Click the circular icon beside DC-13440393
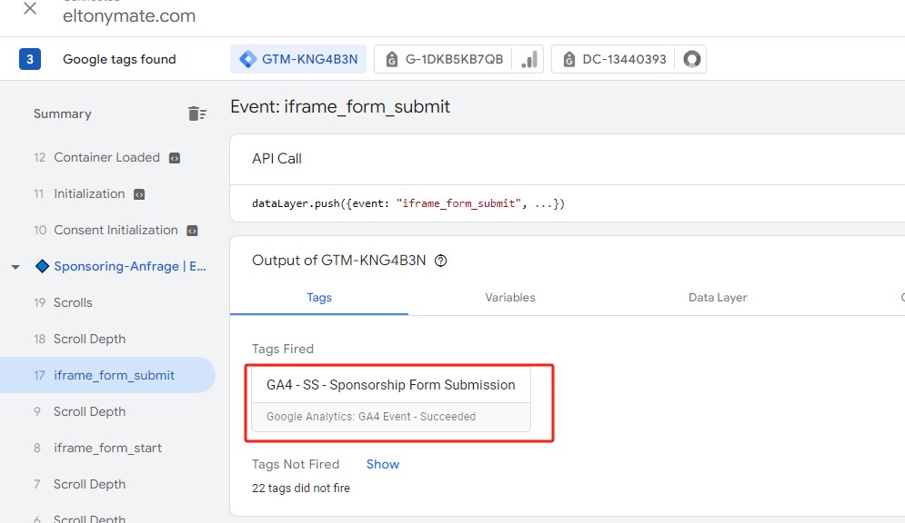 pos(692,59)
